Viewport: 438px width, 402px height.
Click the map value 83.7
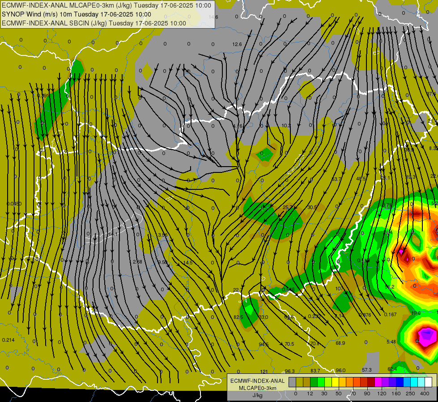(x=315, y=371)
